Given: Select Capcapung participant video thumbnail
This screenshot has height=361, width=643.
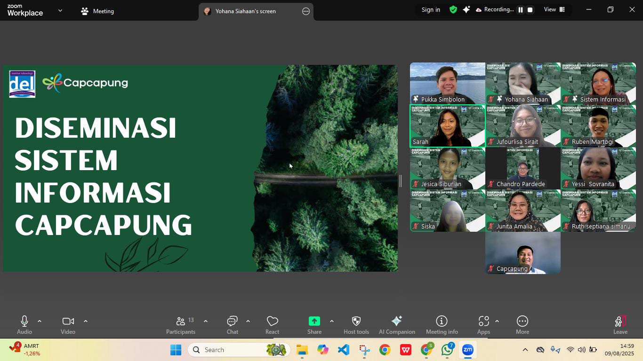Looking at the screenshot, I should (523, 253).
